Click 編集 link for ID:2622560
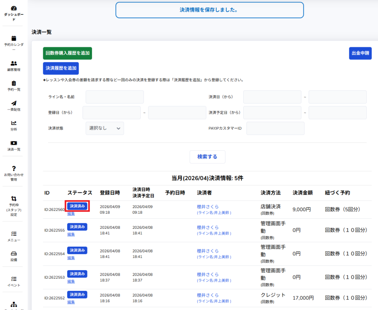 coord(71,213)
